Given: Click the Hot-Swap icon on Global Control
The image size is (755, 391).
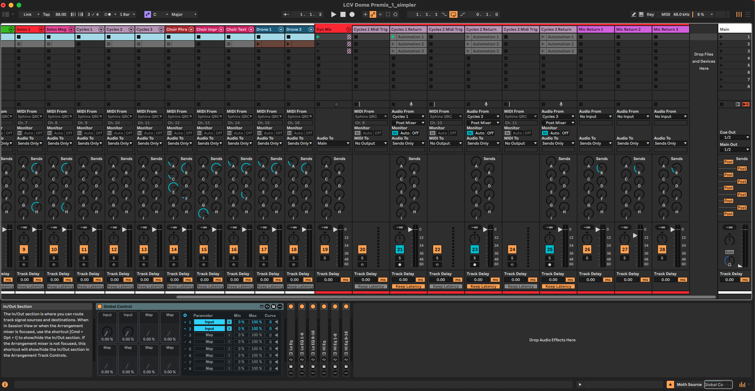Looking at the screenshot, I should (x=267, y=307).
